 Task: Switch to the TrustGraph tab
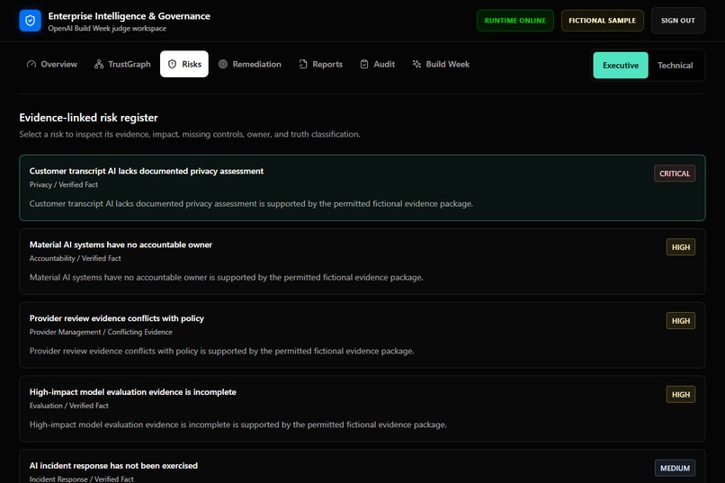pyautogui.click(x=122, y=64)
